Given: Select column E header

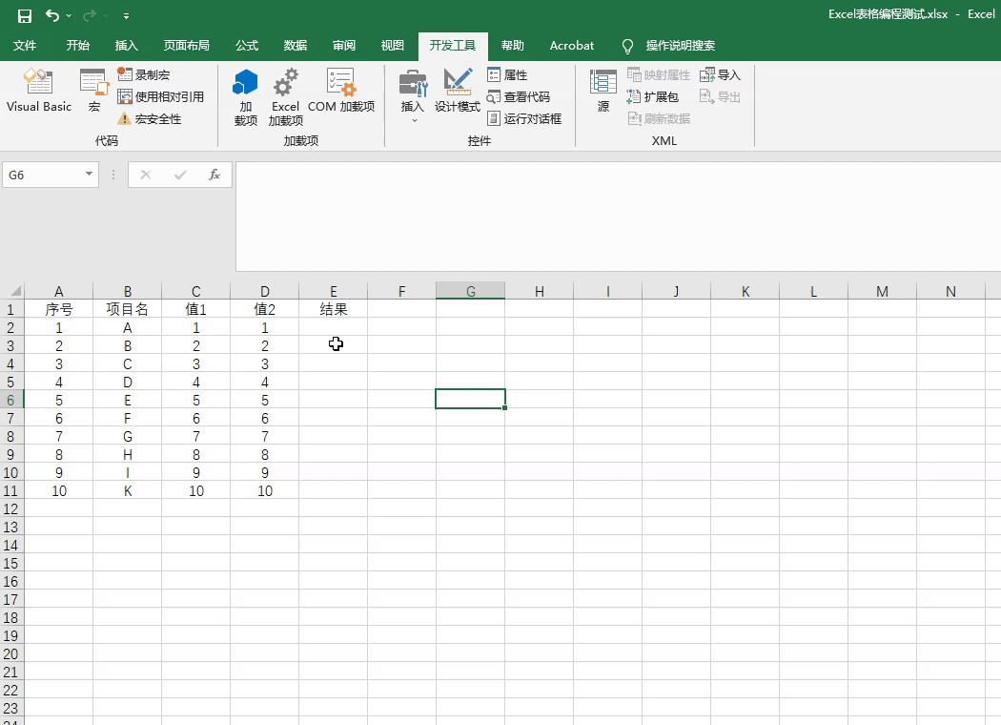Looking at the screenshot, I should (334, 291).
